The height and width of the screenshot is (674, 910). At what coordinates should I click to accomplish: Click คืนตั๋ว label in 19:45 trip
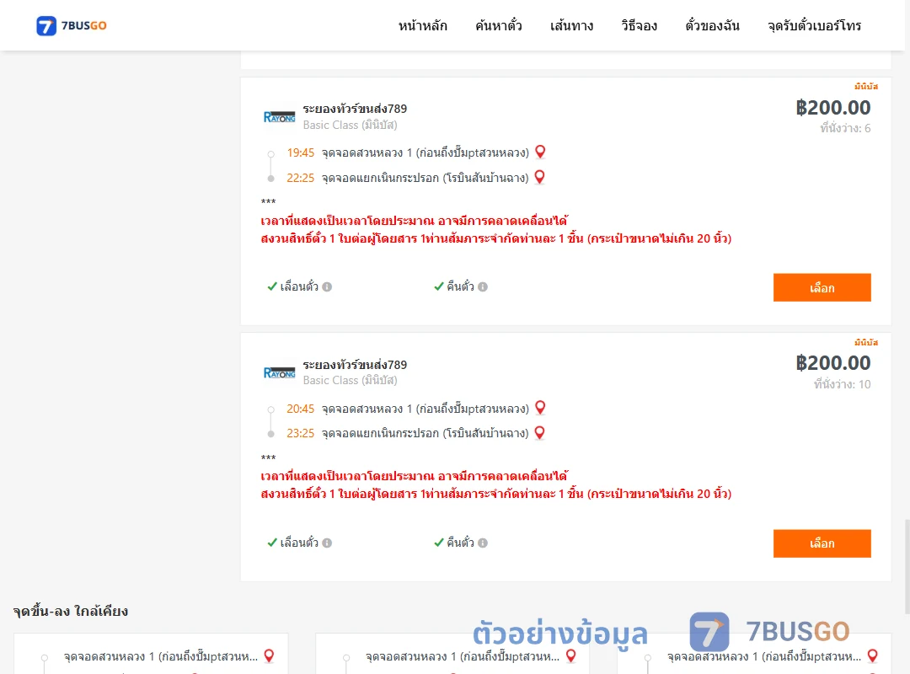pyautogui.click(x=460, y=286)
